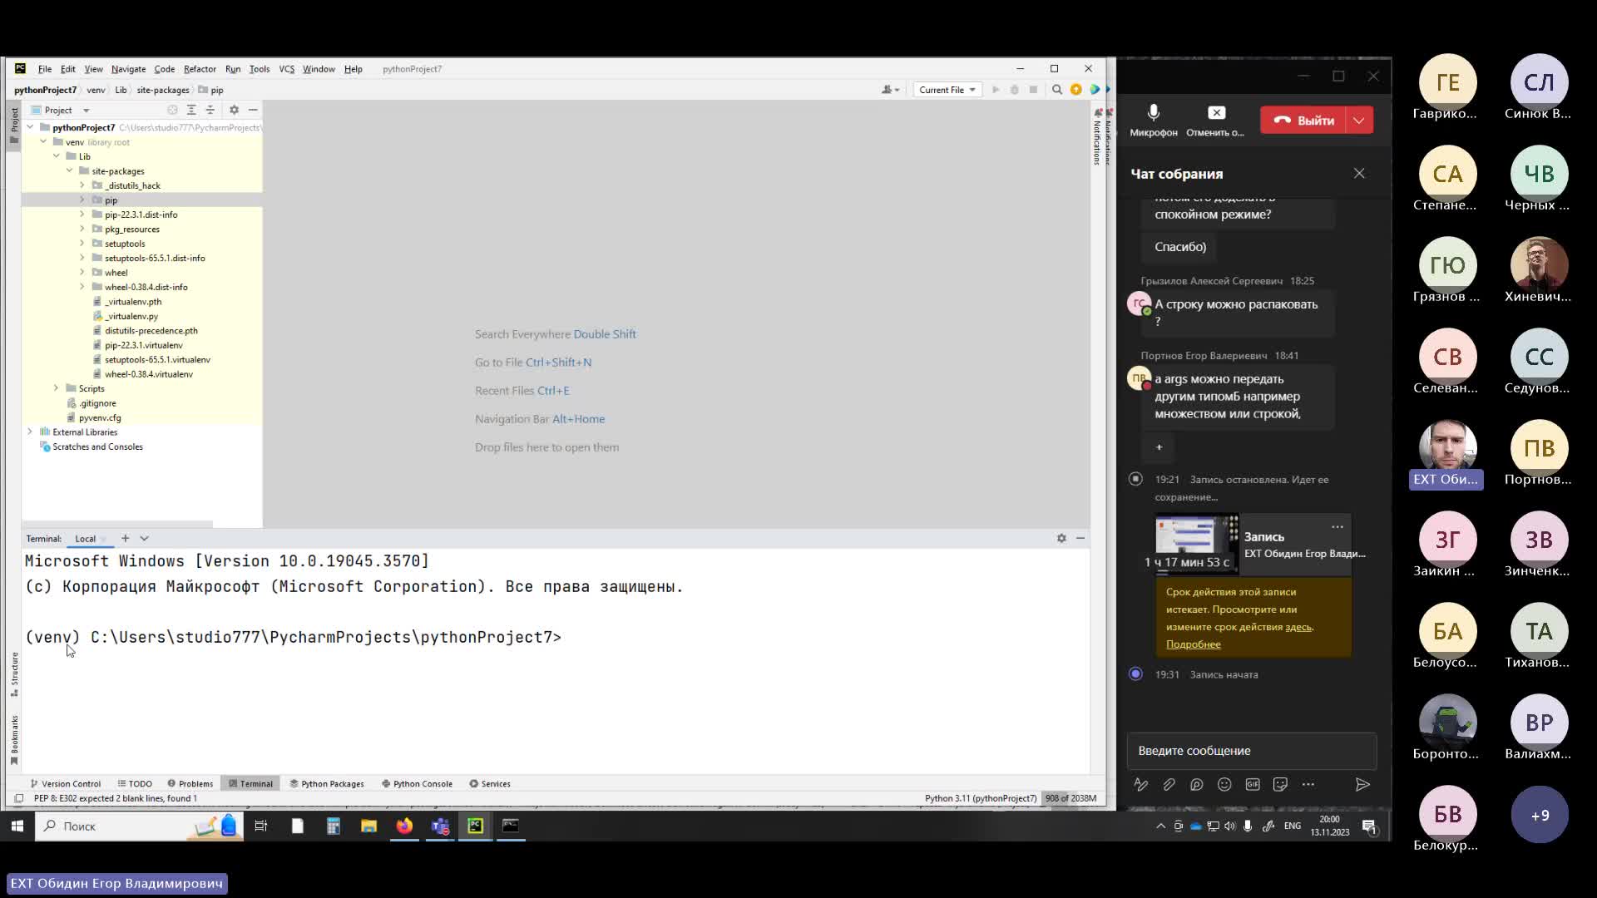Click the Search Everywhere magnifier icon
Image resolution: width=1597 pixels, height=898 pixels.
coord(1057,90)
